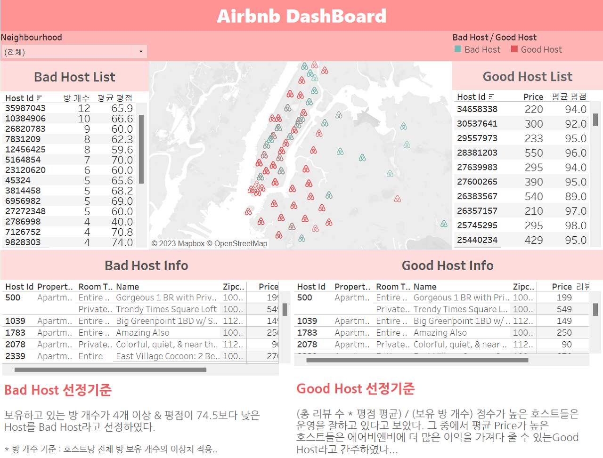Click Price value 549 in Good Host Info

(x=564, y=309)
